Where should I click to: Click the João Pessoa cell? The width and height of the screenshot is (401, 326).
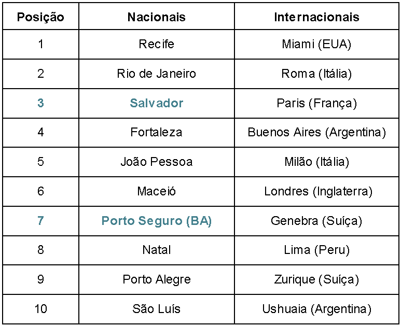[156, 162]
